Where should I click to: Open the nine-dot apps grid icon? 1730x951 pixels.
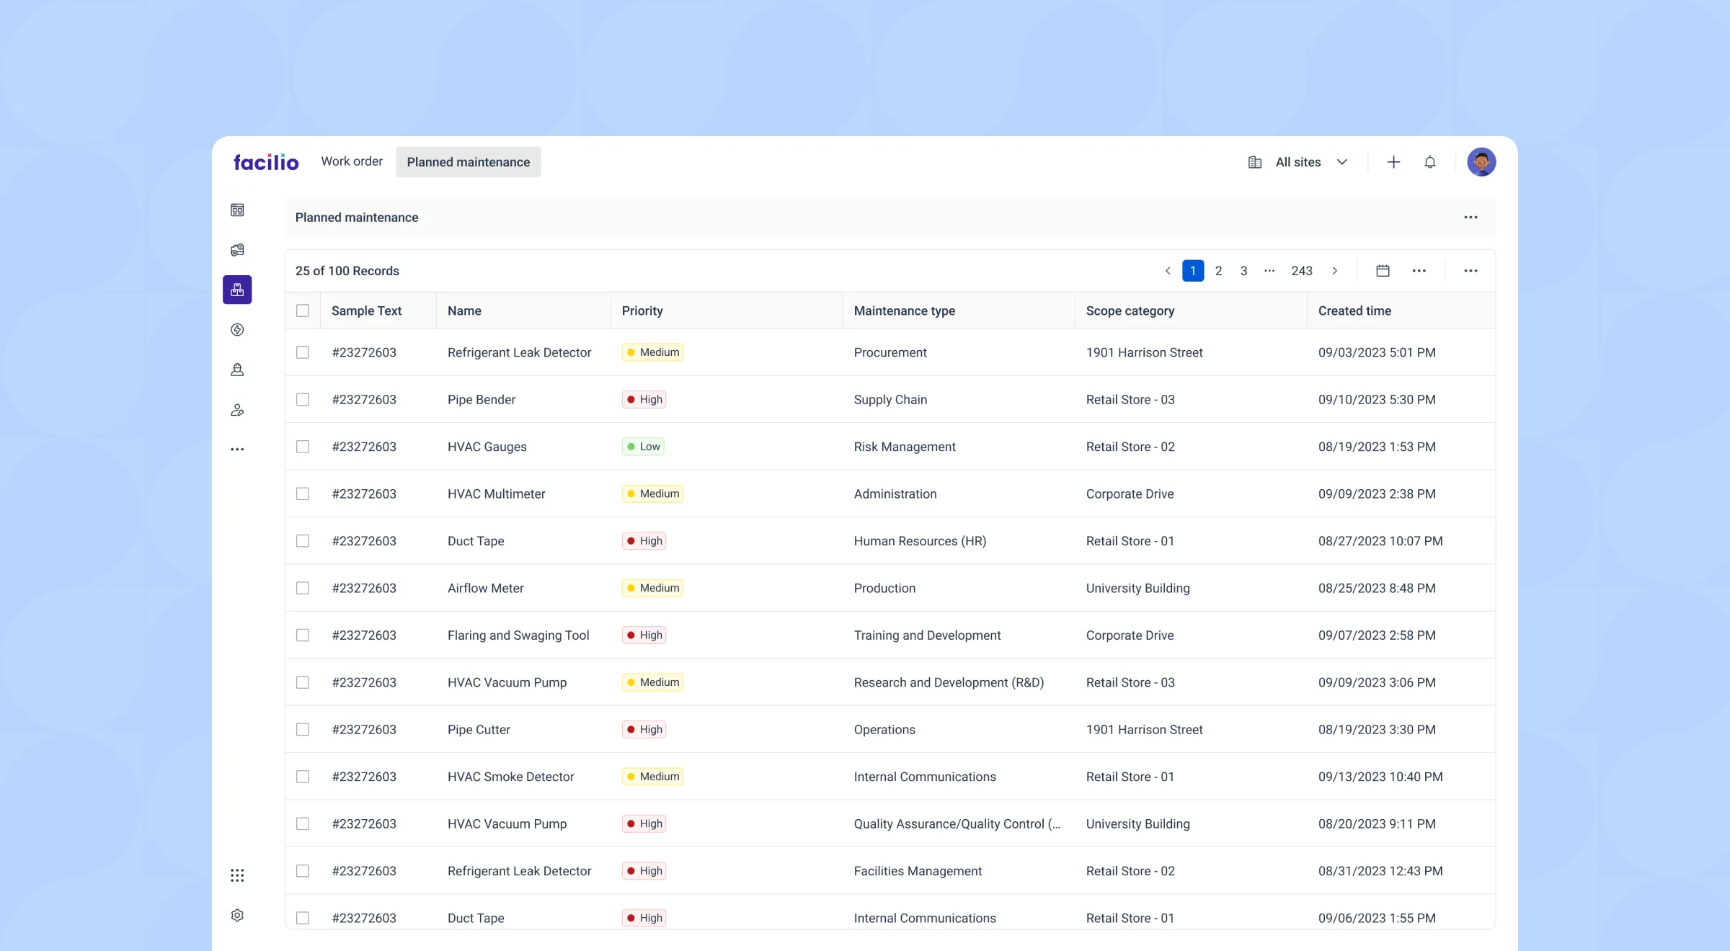point(237,875)
